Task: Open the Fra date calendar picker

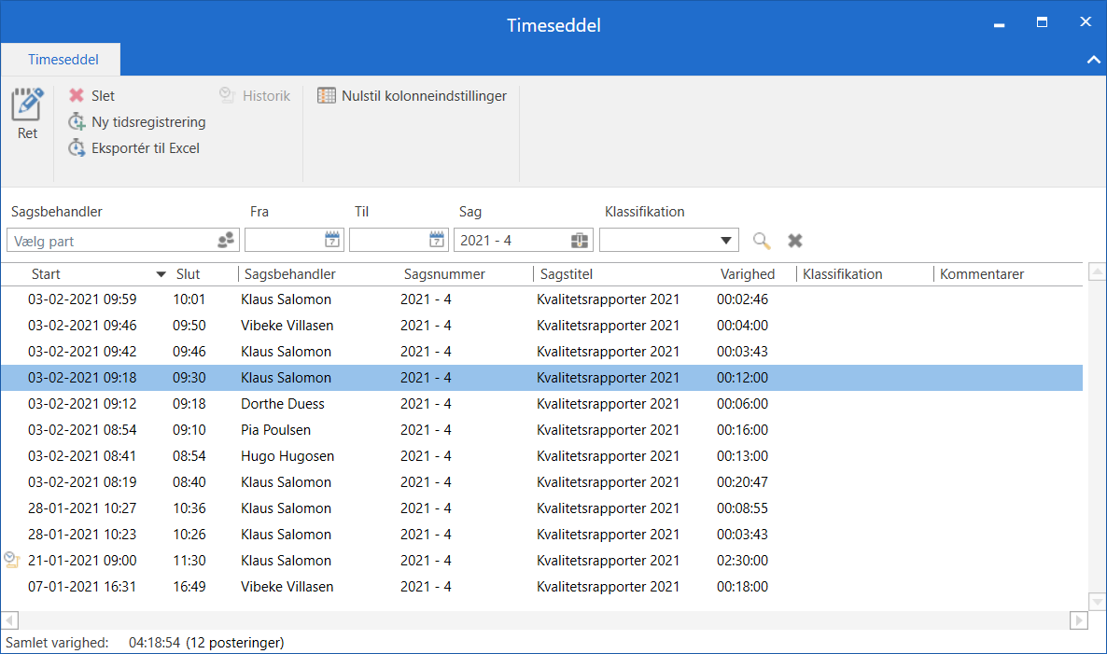Action: 333,241
